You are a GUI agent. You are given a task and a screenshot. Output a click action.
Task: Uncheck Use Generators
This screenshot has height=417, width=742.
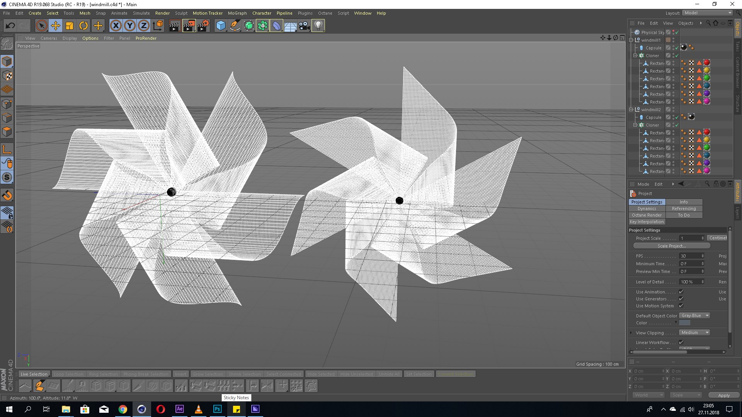coord(681,299)
